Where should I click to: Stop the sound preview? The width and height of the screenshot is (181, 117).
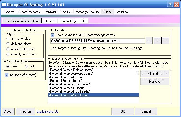click(165, 41)
